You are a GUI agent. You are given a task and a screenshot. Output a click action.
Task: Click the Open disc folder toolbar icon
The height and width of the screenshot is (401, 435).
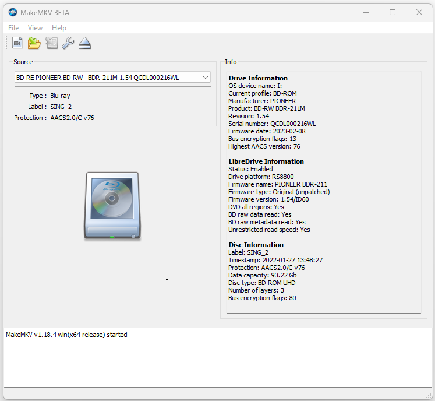(x=34, y=43)
